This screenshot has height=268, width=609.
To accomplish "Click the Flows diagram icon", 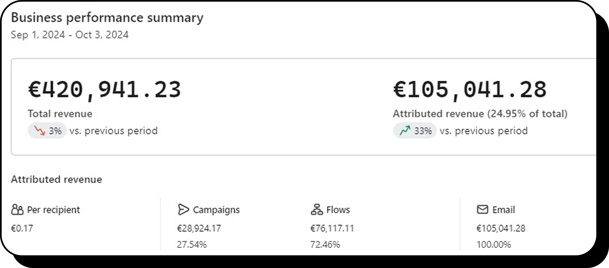I will [x=317, y=210].
